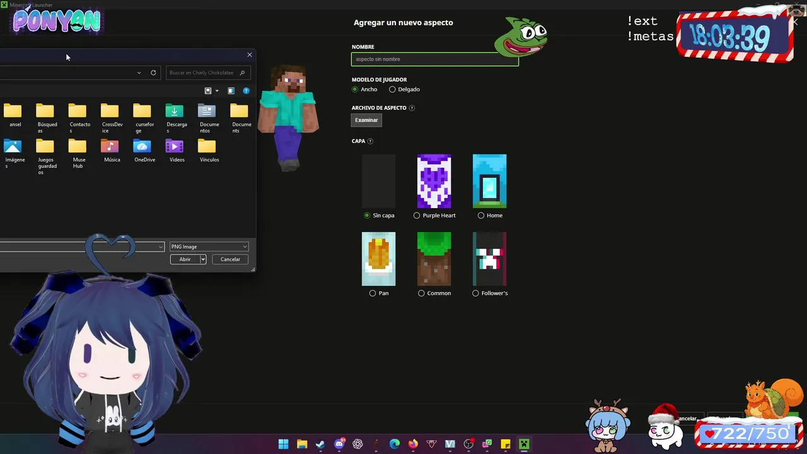Expand the address bar history dropdown
Screen dimensions: 807x454
(139, 73)
